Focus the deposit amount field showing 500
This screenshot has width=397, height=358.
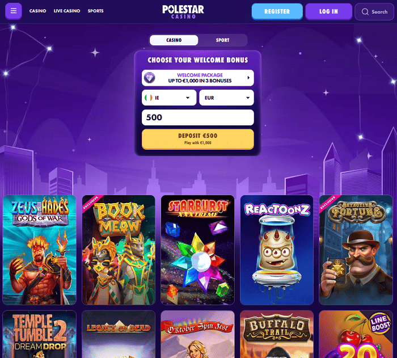(198, 117)
